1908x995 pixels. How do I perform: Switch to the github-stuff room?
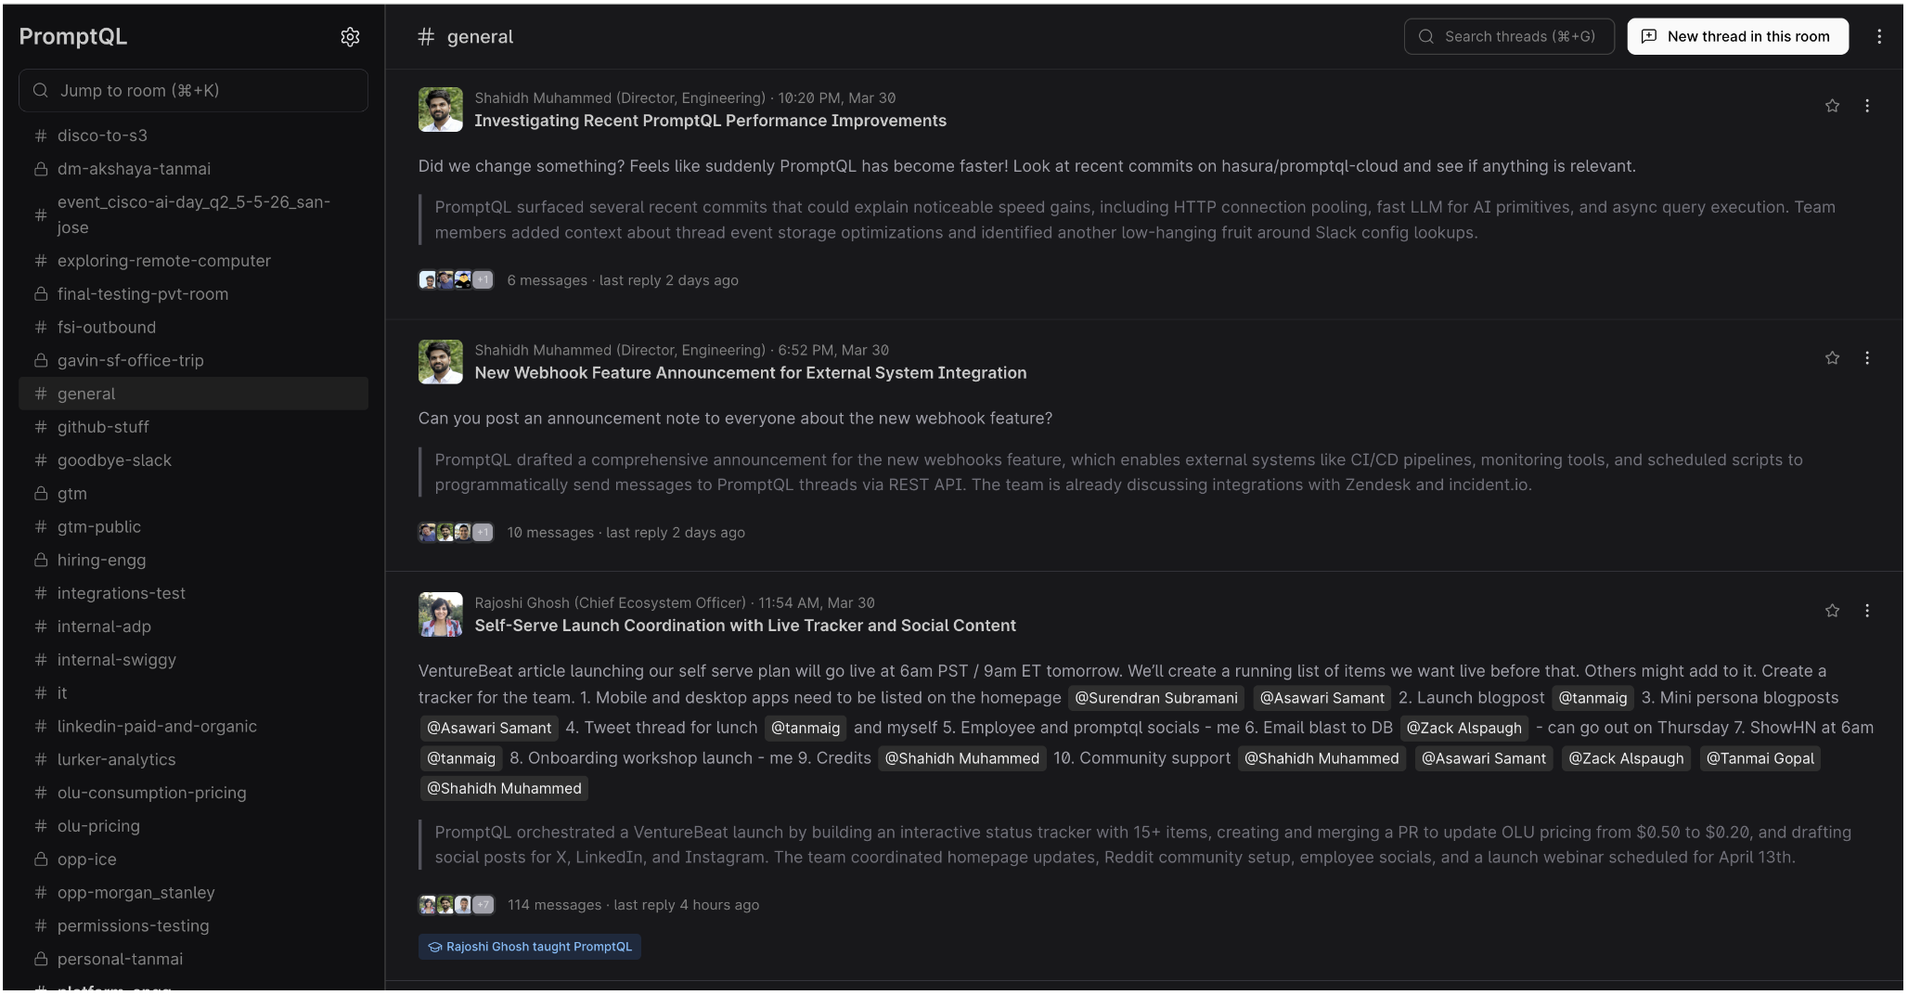(103, 427)
